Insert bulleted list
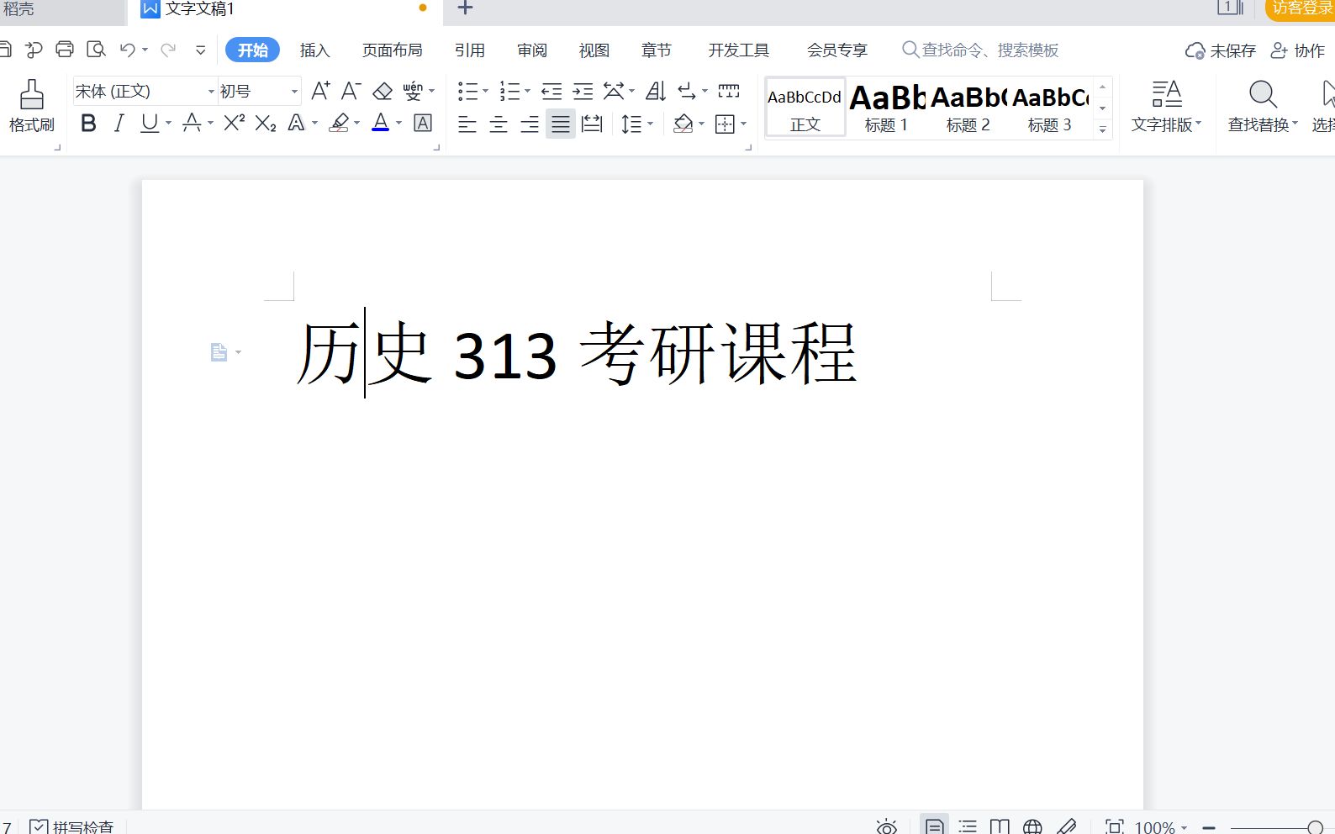 [x=467, y=91]
